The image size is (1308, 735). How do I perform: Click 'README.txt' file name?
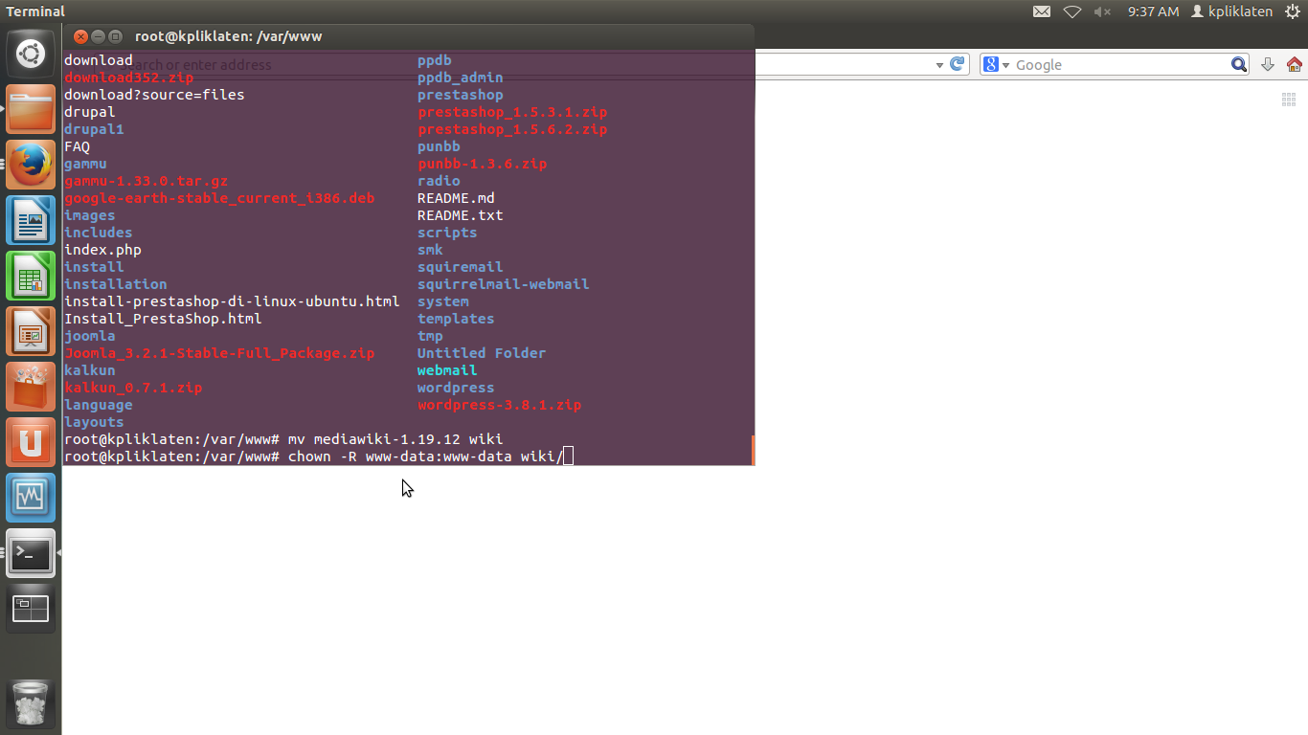point(460,215)
